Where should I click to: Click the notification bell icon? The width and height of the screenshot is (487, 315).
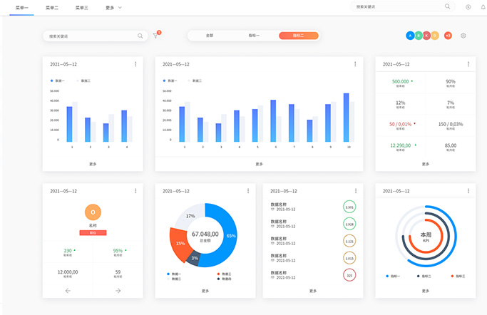[483, 6]
